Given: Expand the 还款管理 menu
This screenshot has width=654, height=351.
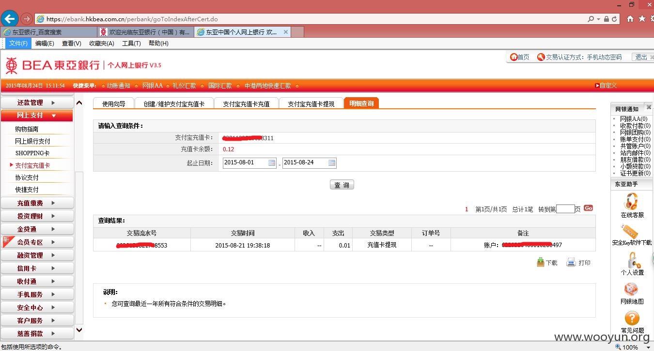Looking at the screenshot, I should coord(37,102).
